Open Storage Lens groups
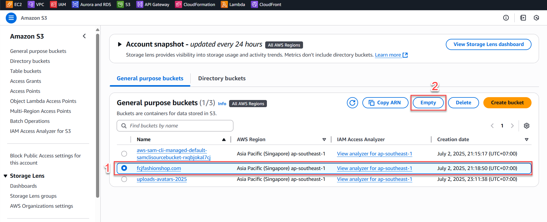 (33, 196)
